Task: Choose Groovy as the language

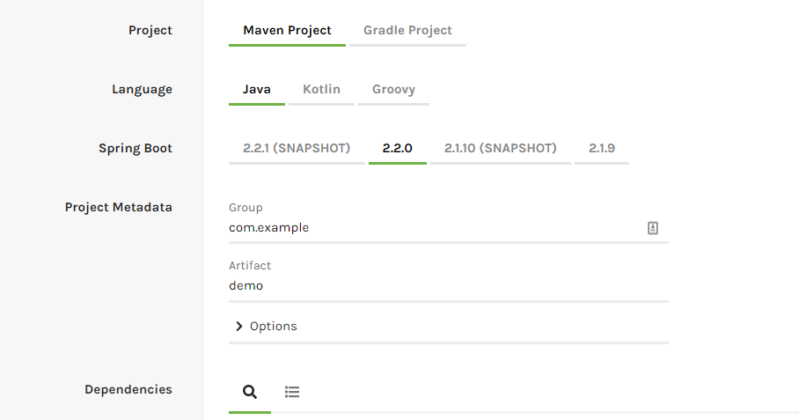Action: point(393,90)
